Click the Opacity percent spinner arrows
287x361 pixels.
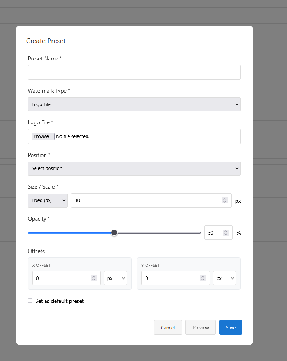pos(226,233)
